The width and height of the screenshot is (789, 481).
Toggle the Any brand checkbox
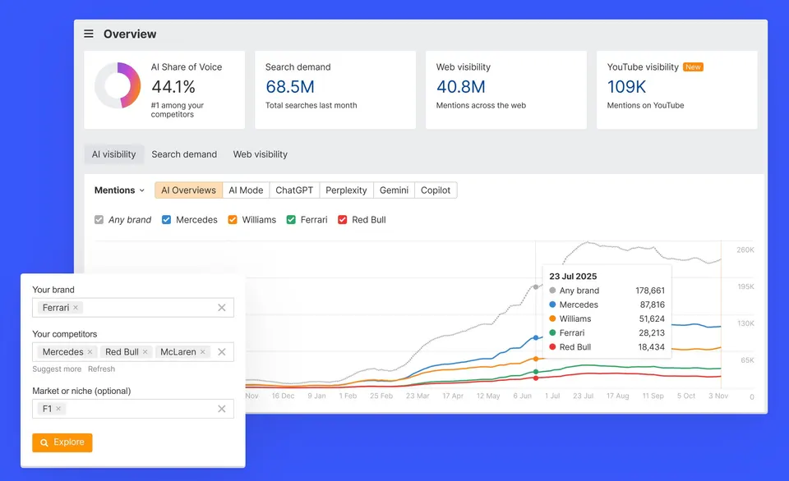click(x=99, y=220)
